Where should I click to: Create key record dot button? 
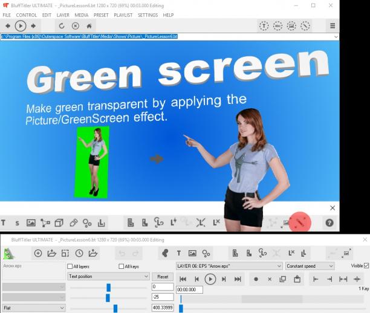coord(256,279)
